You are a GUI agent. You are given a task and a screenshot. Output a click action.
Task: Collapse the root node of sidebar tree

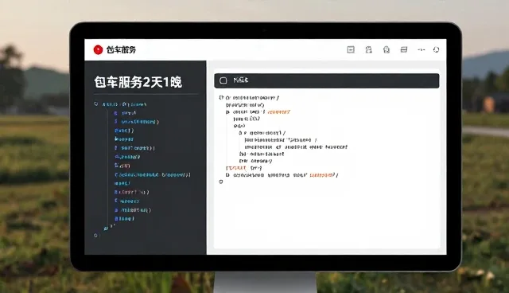tap(96, 104)
